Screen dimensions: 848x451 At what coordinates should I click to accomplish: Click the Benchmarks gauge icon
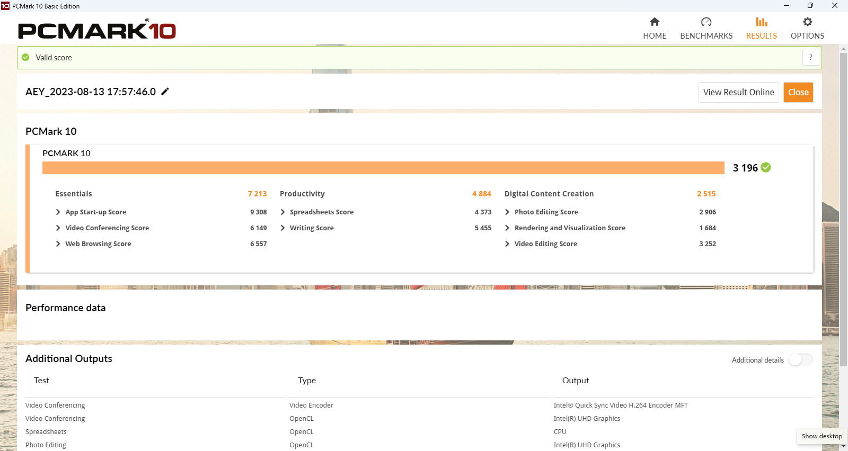tap(706, 22)
